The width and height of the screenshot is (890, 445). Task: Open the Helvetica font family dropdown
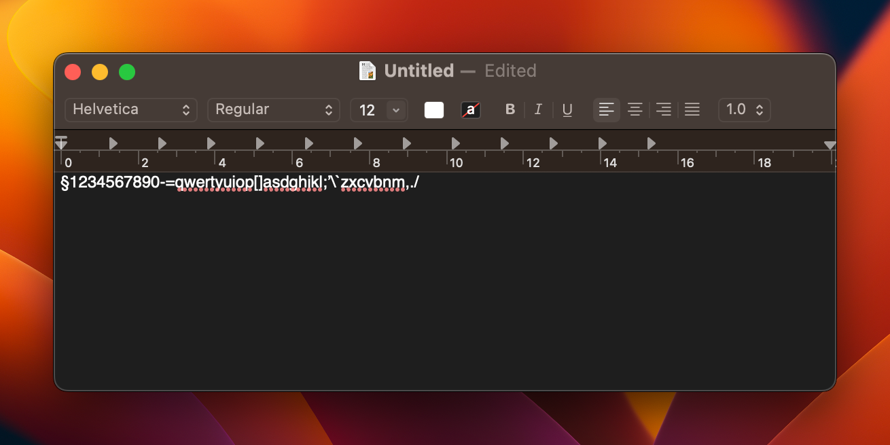click(x=130, y=109)
